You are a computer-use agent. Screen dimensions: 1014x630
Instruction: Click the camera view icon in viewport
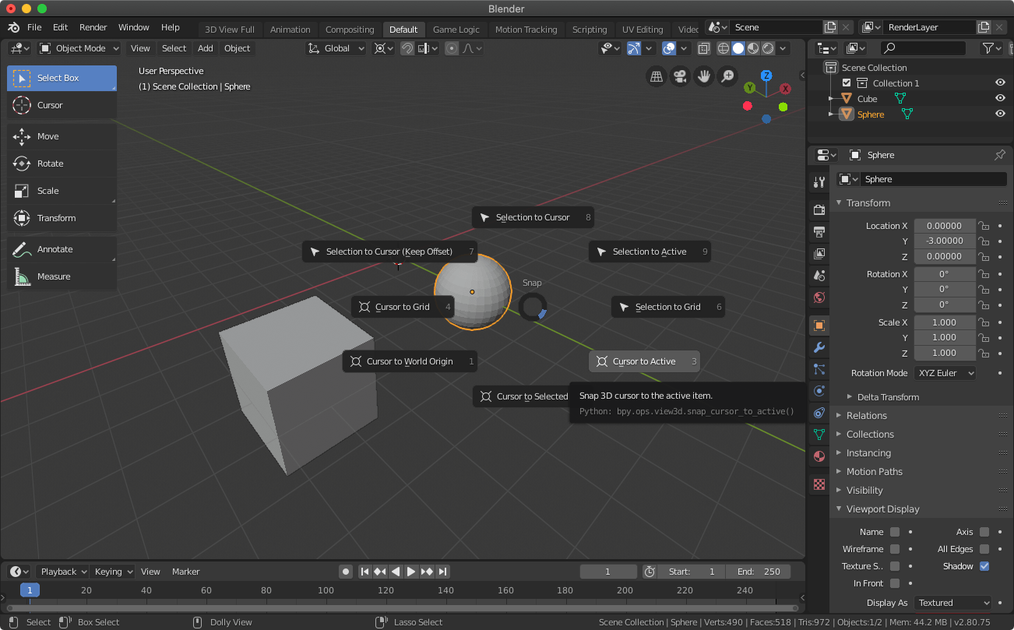680,76
